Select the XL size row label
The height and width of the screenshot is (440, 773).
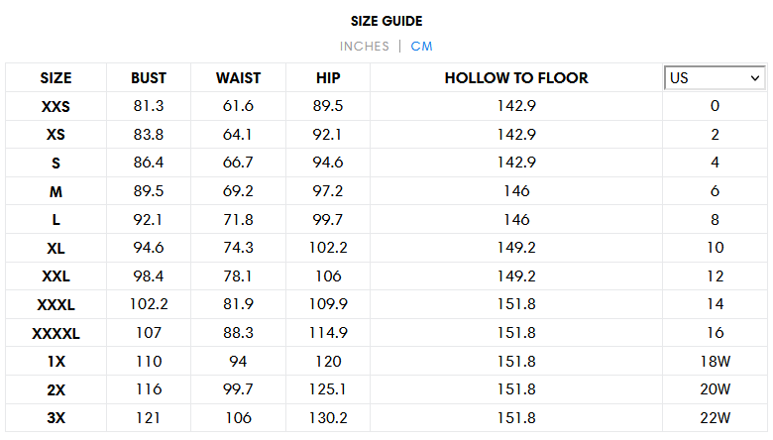[x=55, y=249]
